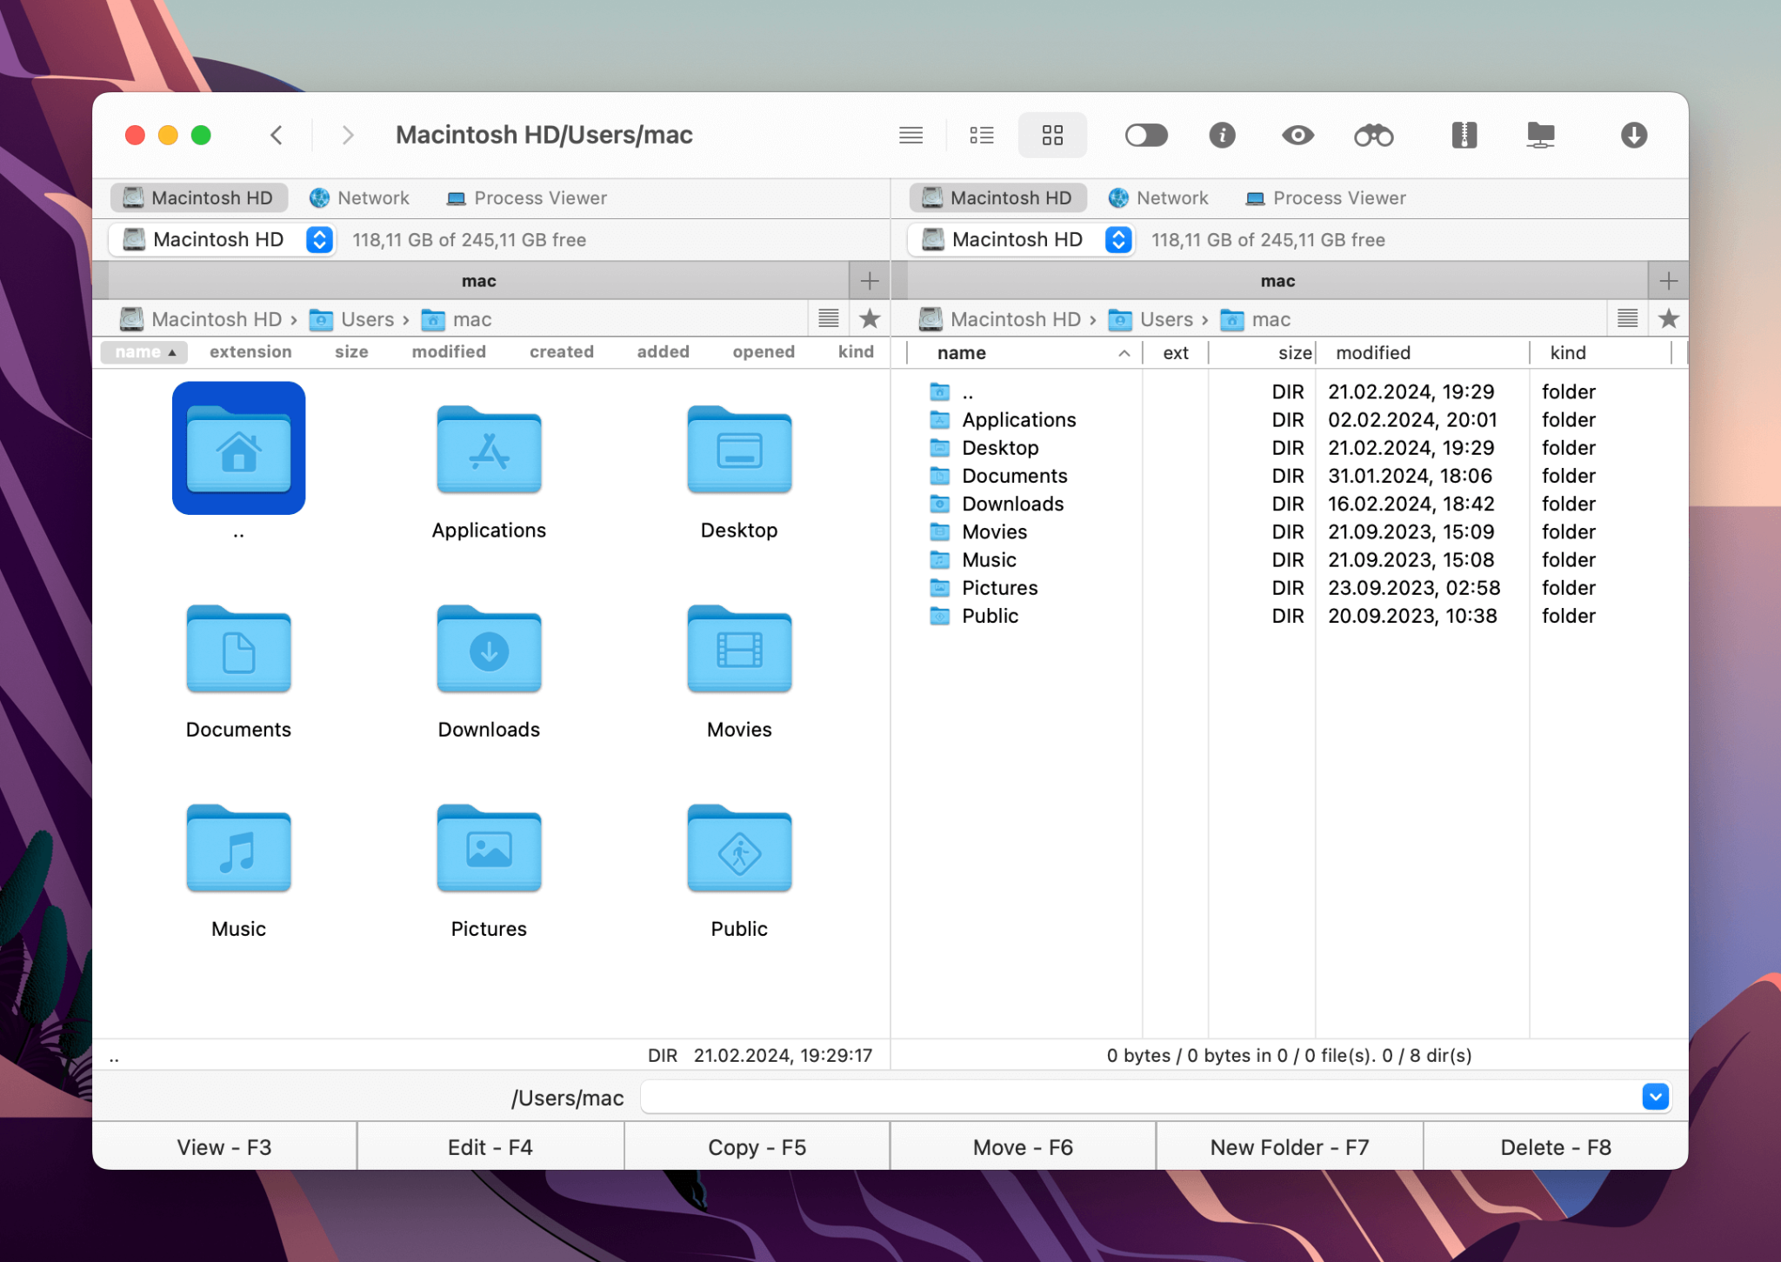
Task: Open the Music folder icon in the left pane
Action: click(x=238, y=848)
